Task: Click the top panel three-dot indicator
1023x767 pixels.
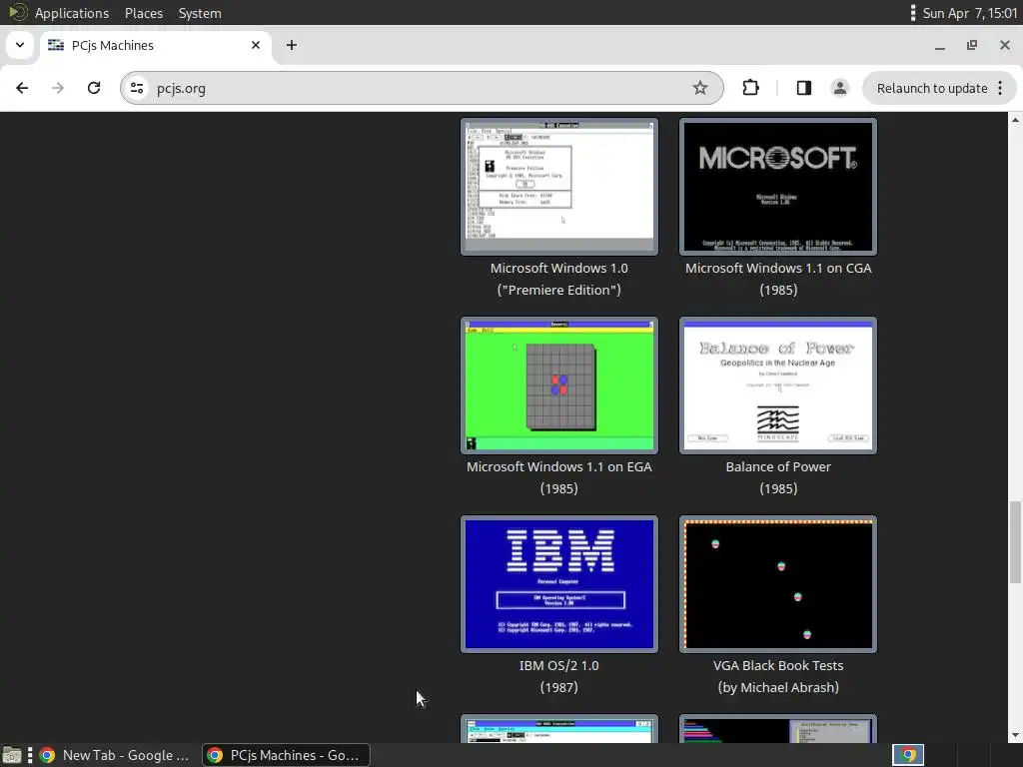Action: click(x=913, y=13)
